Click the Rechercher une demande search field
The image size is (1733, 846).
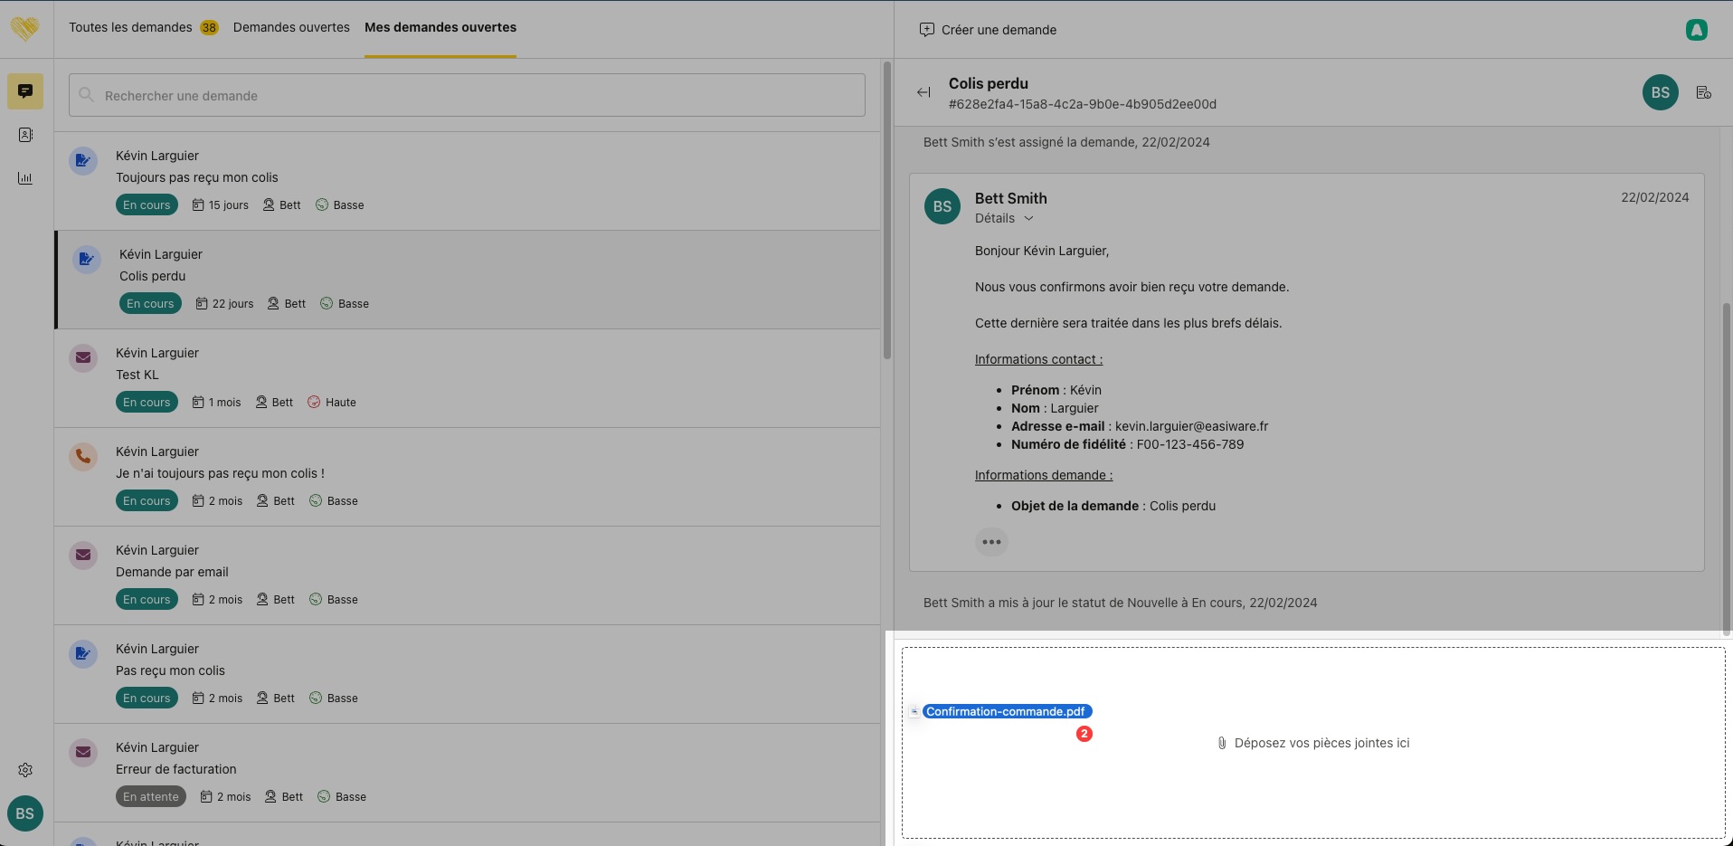[467, 95]
